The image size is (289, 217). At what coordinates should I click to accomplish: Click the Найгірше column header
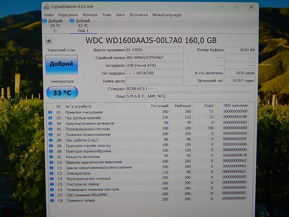click(x=183, y=106)
